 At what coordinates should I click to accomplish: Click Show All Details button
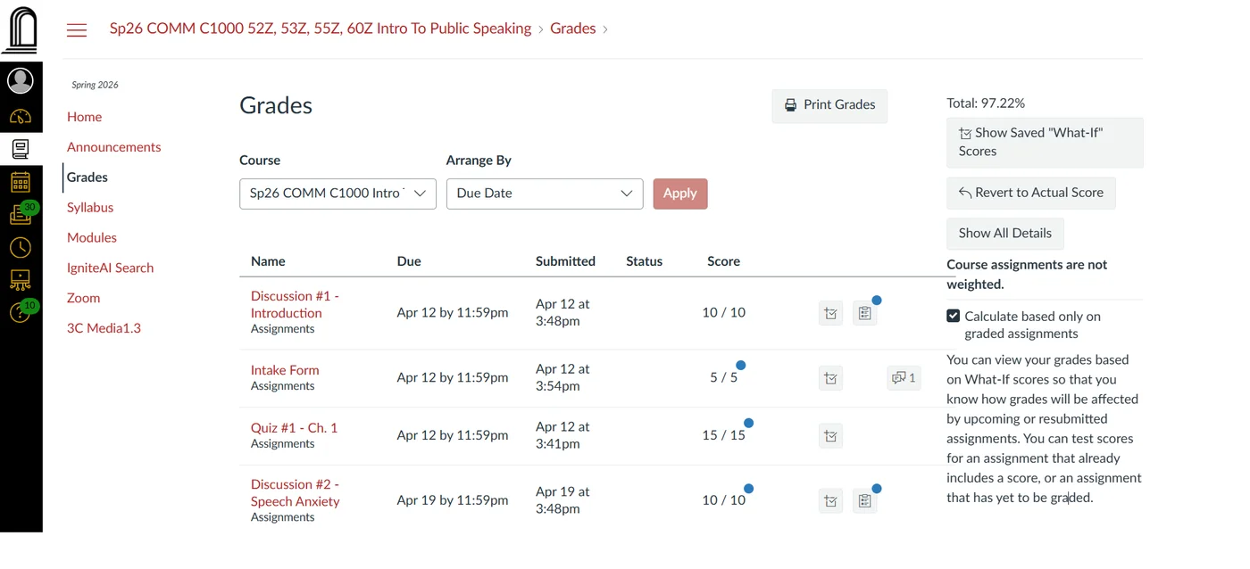pos(1004,234)
